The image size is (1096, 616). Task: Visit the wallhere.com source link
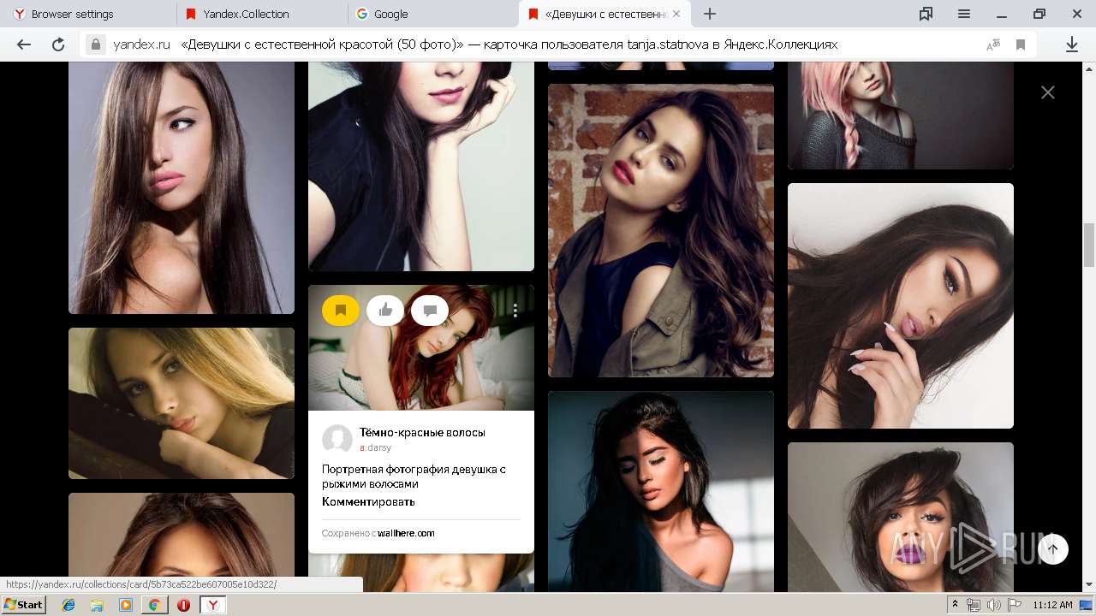click(x=407, y=533)
